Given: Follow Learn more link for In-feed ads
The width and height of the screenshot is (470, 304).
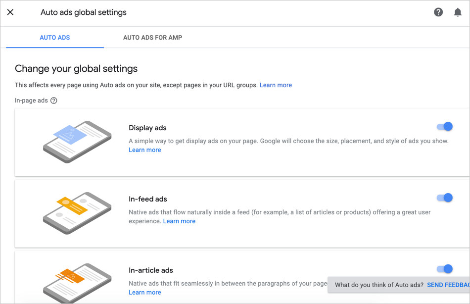Looking at the screenshot, I should [x=179, y=221].
